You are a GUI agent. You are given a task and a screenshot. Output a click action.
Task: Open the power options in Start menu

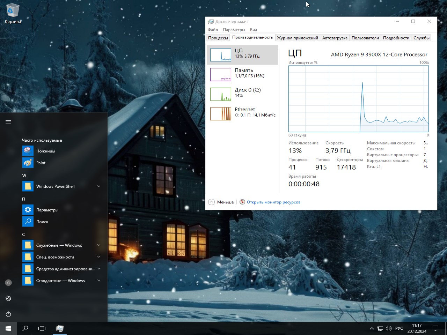coord(8,314)
